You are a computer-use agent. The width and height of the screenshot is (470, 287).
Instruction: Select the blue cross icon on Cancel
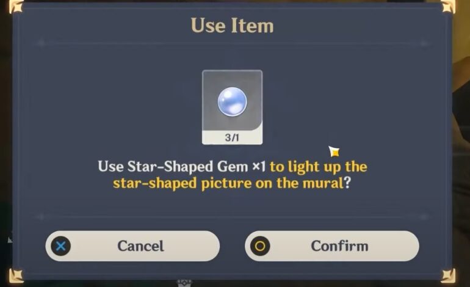pyautogui.click(x=61, y=246)
